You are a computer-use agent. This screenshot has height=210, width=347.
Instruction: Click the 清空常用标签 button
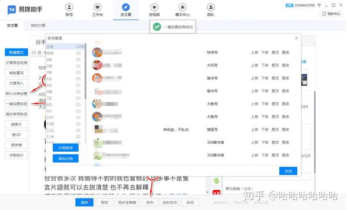point(16,114)
